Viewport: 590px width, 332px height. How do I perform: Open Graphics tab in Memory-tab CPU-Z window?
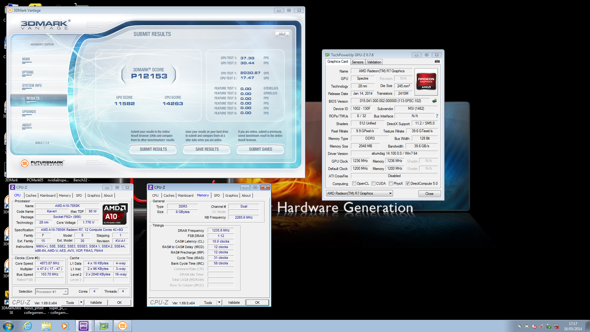click(x=231, y=196)
